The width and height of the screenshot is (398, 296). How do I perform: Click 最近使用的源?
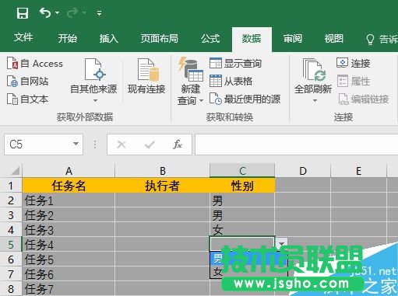point(245,99)
